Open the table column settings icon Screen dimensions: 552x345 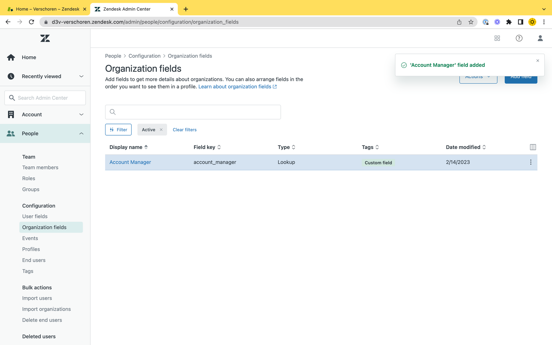(533, 147)
